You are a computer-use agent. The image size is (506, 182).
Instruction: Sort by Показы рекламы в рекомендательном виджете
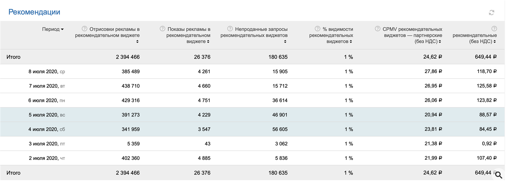point(208,42)
